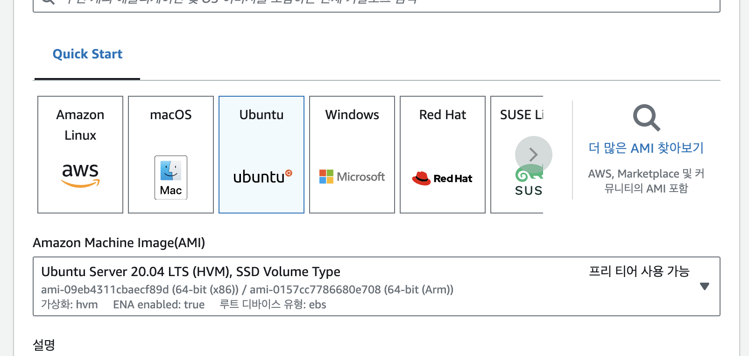
Task: Open the '더 많은 AMI 찾아보기' link
Action: 646,148
